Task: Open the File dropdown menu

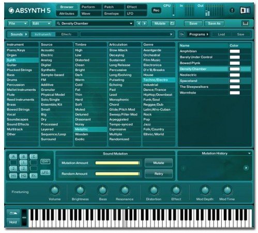Action: (18, 23)
